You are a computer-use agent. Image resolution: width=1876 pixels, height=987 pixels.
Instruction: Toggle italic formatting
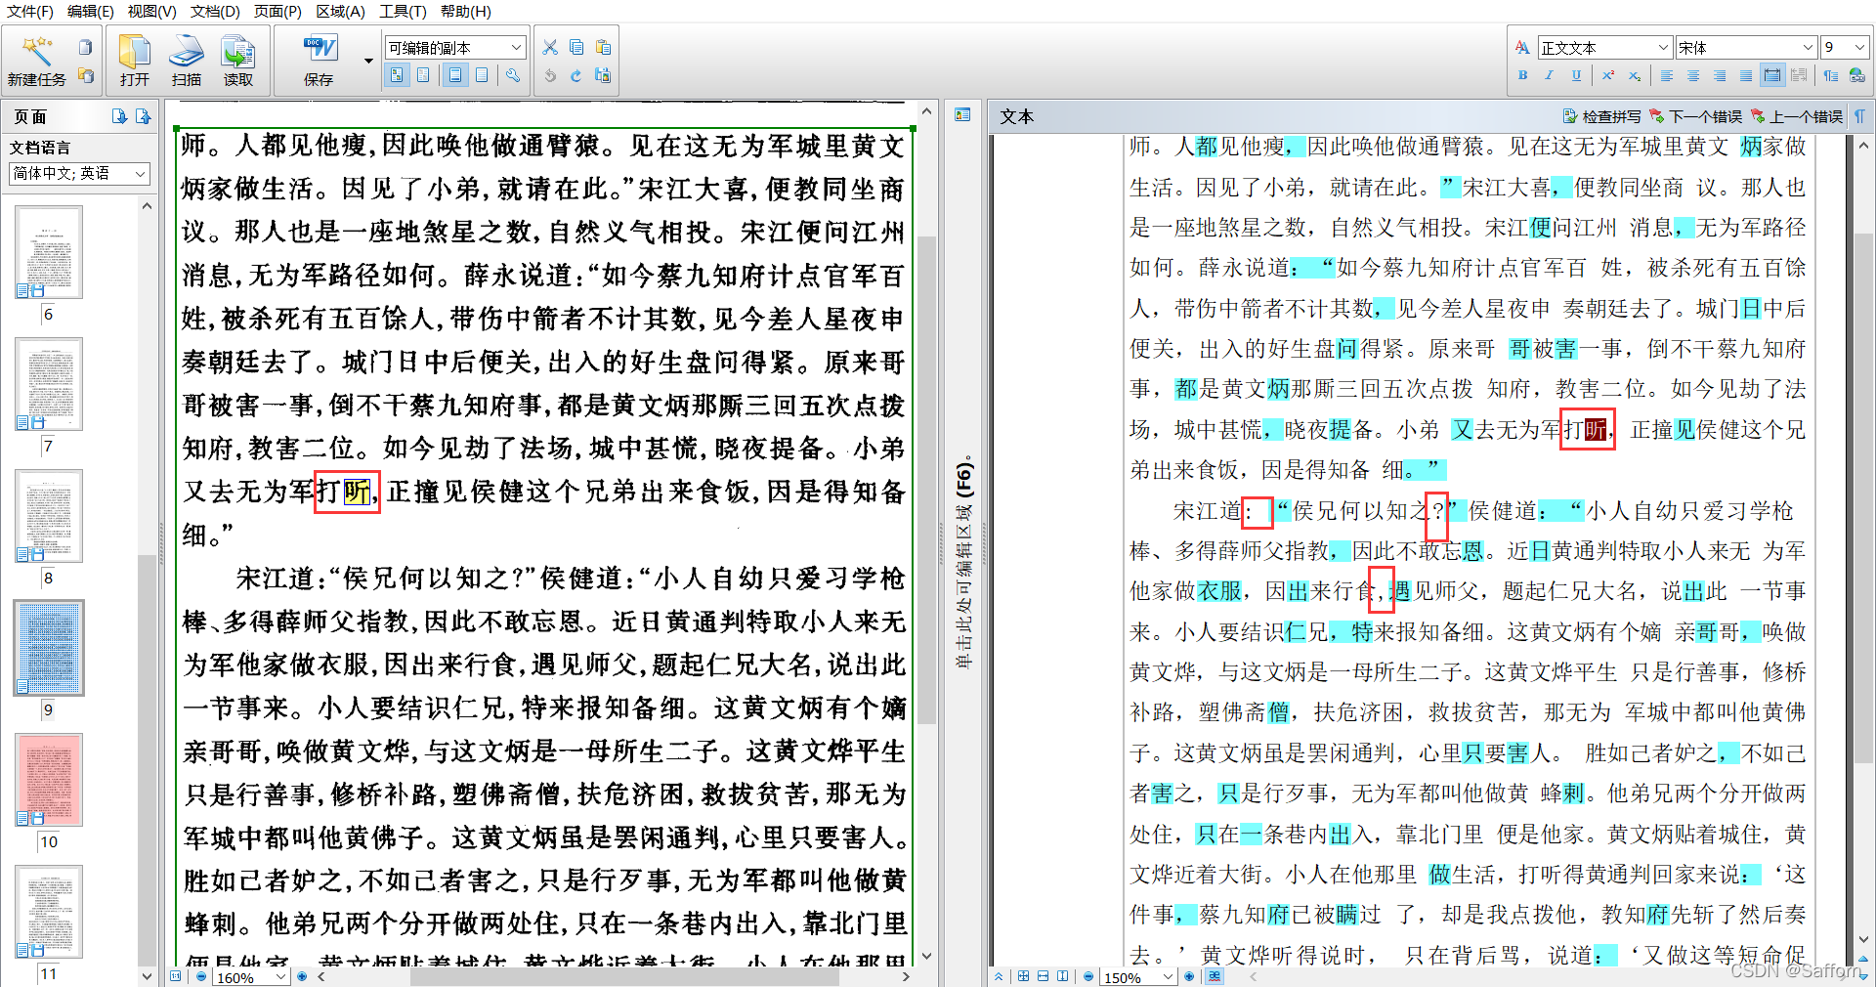(x=1549, y=75)
